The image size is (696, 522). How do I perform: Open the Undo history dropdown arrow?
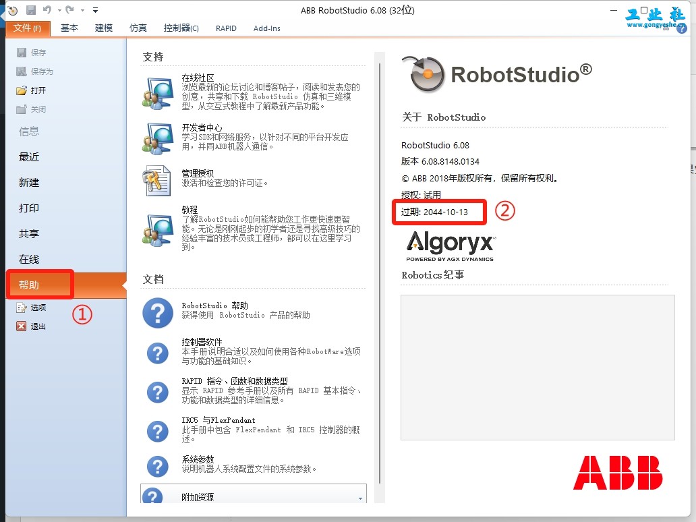click(59, 10)
